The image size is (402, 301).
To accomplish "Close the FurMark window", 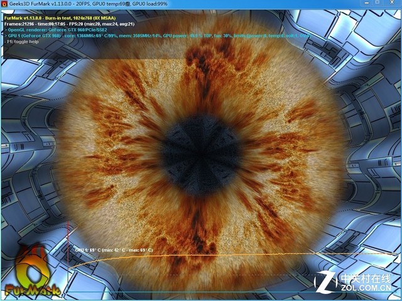I will [392, 3].
